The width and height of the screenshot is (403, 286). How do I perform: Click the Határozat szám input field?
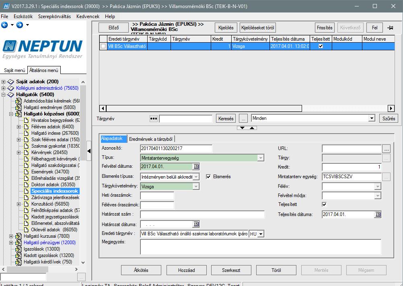coord(202,214)
